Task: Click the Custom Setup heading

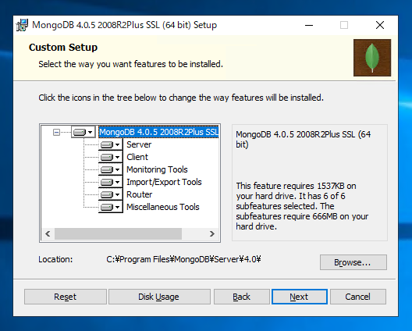Action: tap(63, 48)
